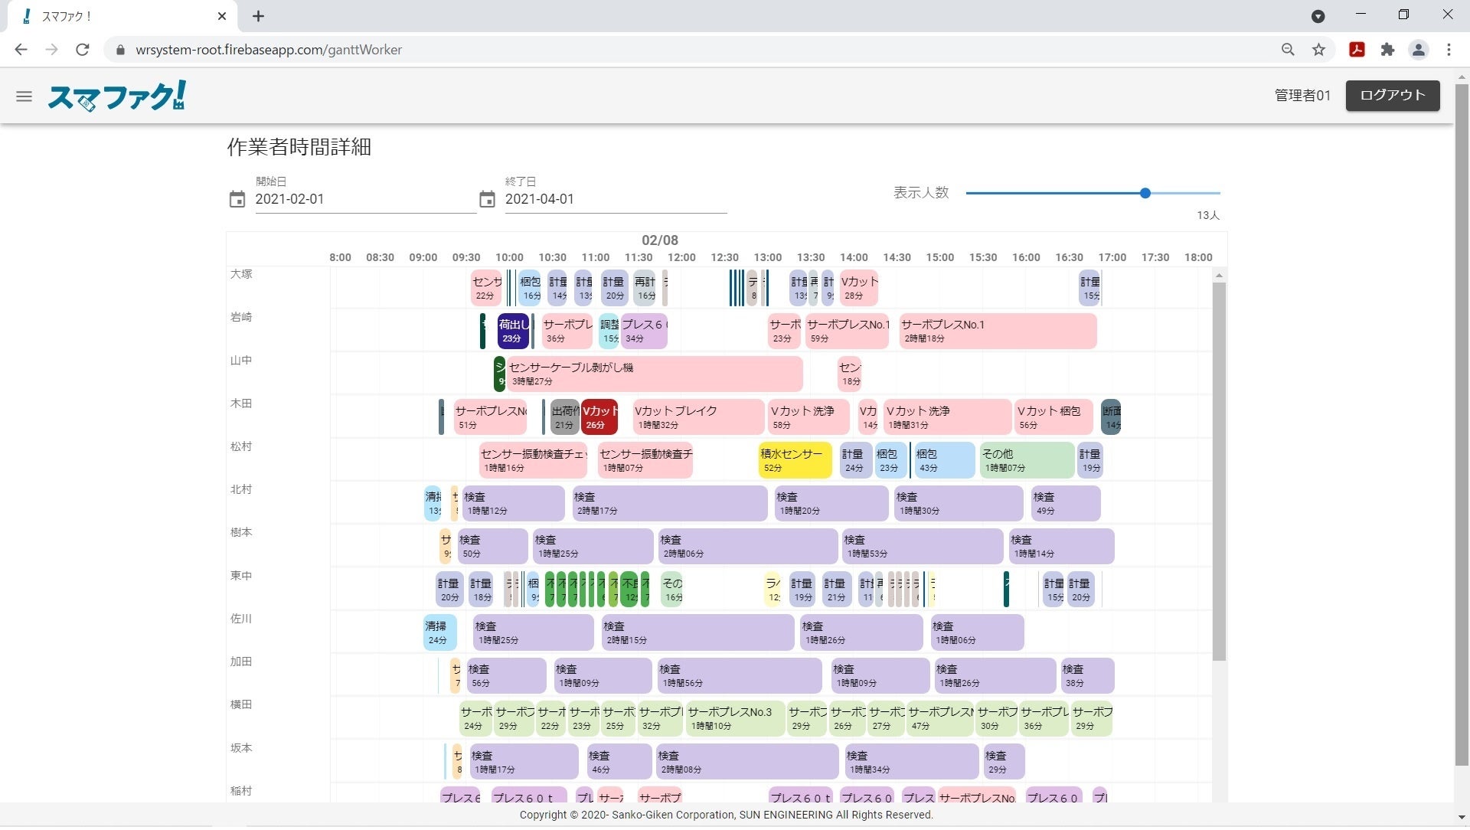Open the Chrome profile avatar

(1418, 50)
